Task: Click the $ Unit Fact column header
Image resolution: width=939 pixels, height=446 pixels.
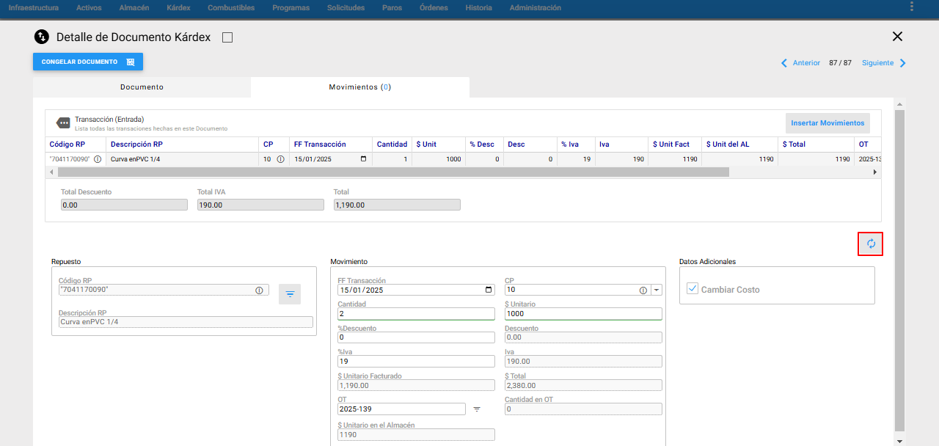Action: tap(675, 145)
